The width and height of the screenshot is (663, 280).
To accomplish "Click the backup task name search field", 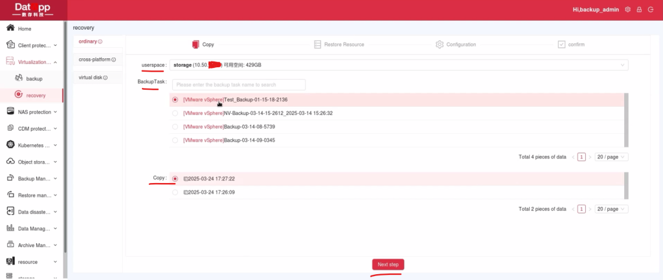I will [238, 85].
